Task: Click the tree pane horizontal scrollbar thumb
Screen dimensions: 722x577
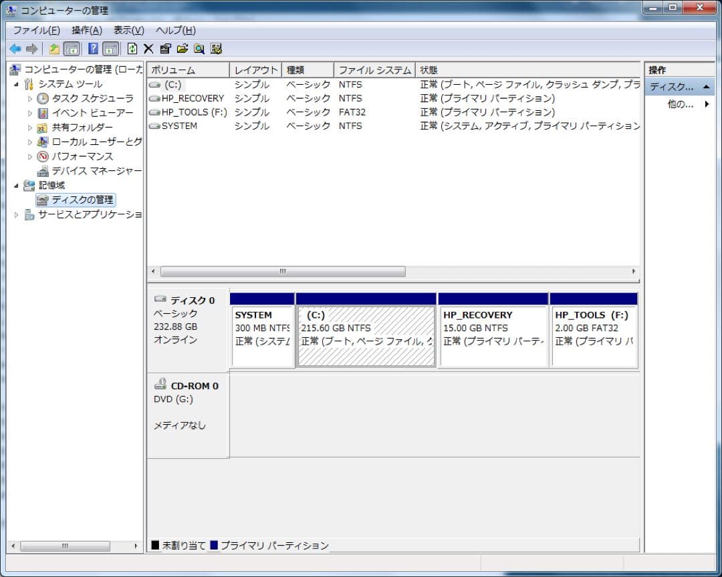Action: click(x=65, y=546)
